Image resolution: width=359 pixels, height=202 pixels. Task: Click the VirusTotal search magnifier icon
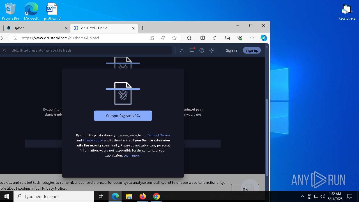[x=5, y=50]
